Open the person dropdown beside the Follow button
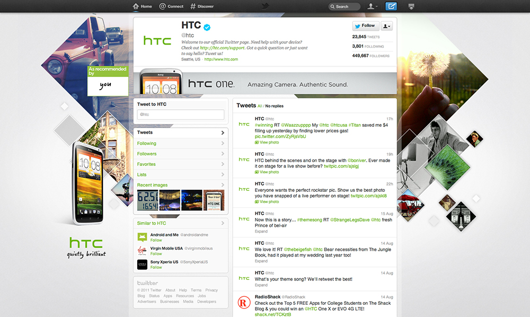Screen dimensions: 530x317 coord(386,25)
